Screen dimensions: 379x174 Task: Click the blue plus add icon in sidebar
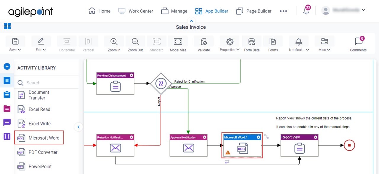pyautogui.click(x=7, y=67)
